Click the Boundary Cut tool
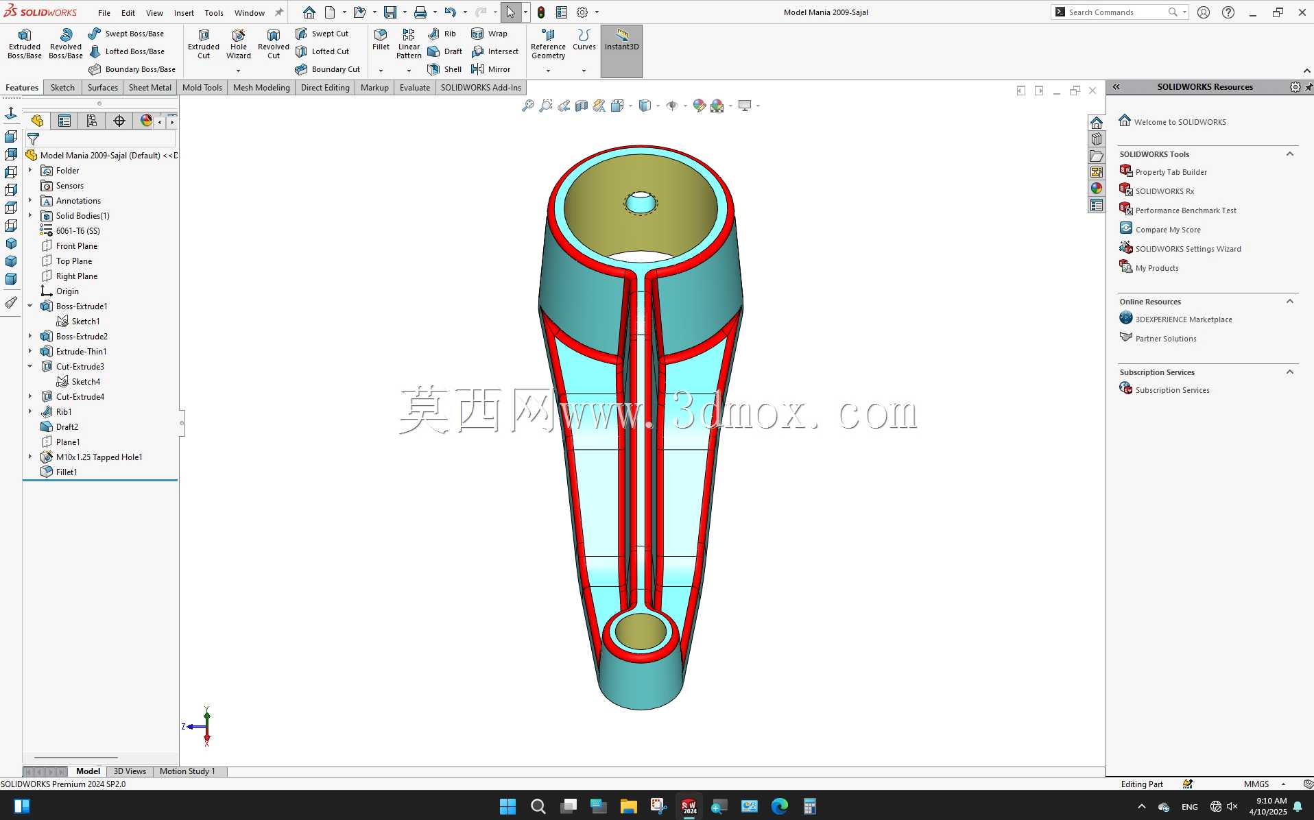Viewport: 1314px width, 820px height. [x=328, y=69]
